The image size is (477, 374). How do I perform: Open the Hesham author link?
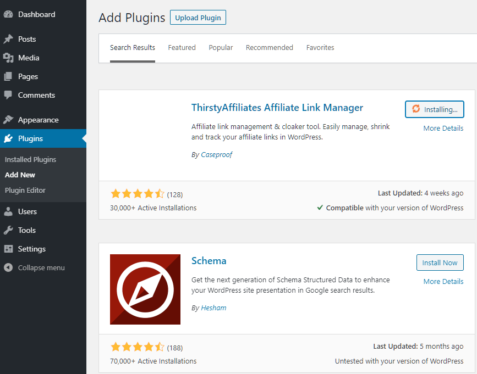coord(213,308)
